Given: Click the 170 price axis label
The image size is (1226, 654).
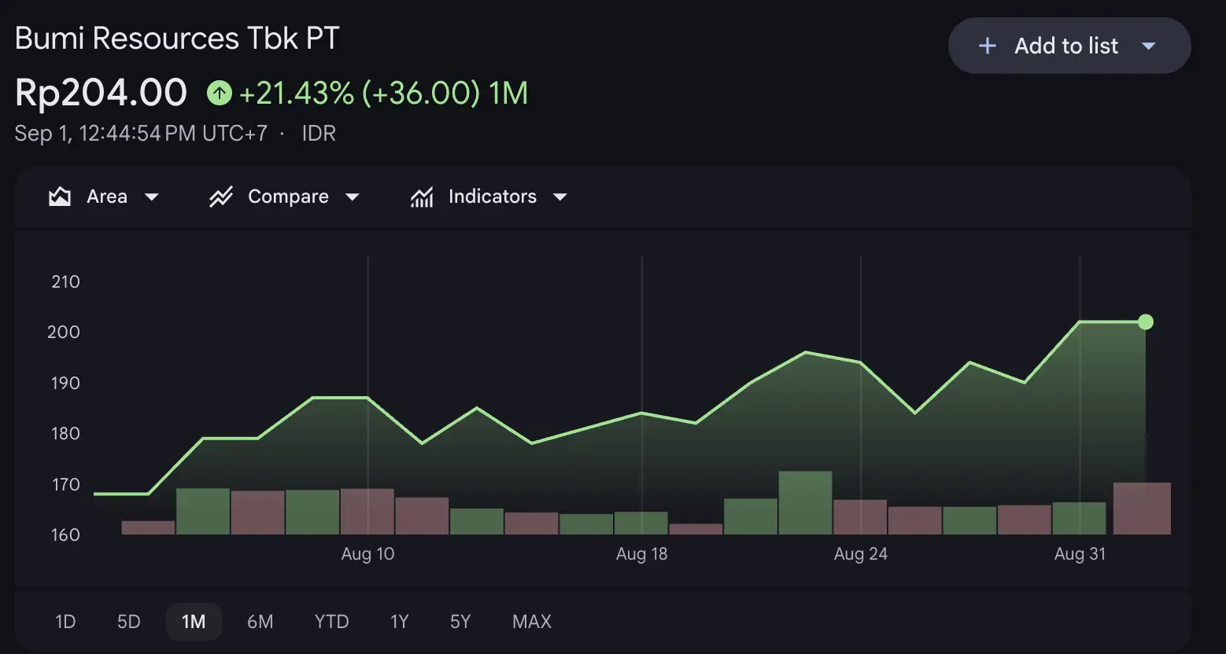Looking at the screenshot, I should (x=65, y=484).
